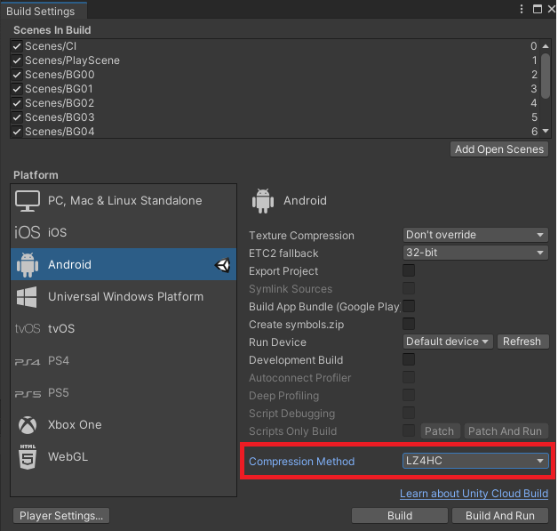558x531 pixels.
Task: Uncheck the Scenes/BG03 checkbox
Action: (x=17, y=117)
